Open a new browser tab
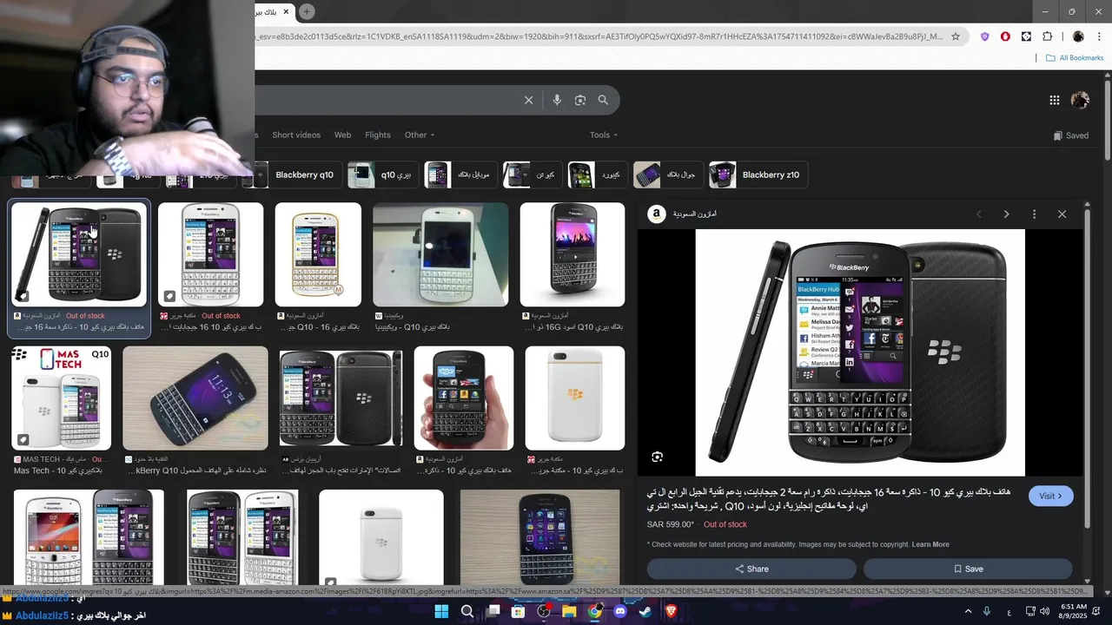 tap(307, 11)
